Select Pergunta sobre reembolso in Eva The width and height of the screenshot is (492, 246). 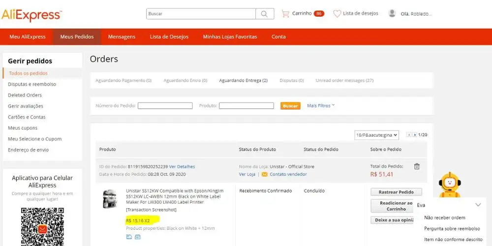pyautogui.click(x=452, y=228)
